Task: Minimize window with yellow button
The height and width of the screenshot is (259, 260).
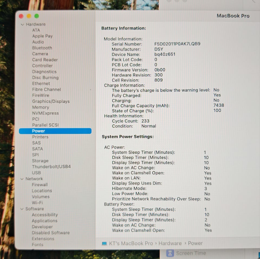Action: pos(29,16)
